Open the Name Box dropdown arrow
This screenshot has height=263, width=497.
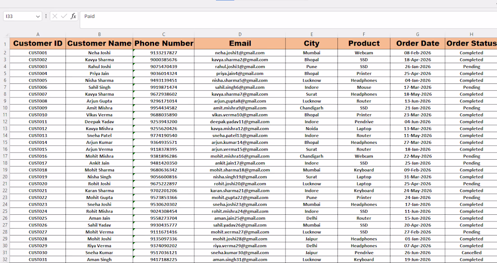coord(38,16)
